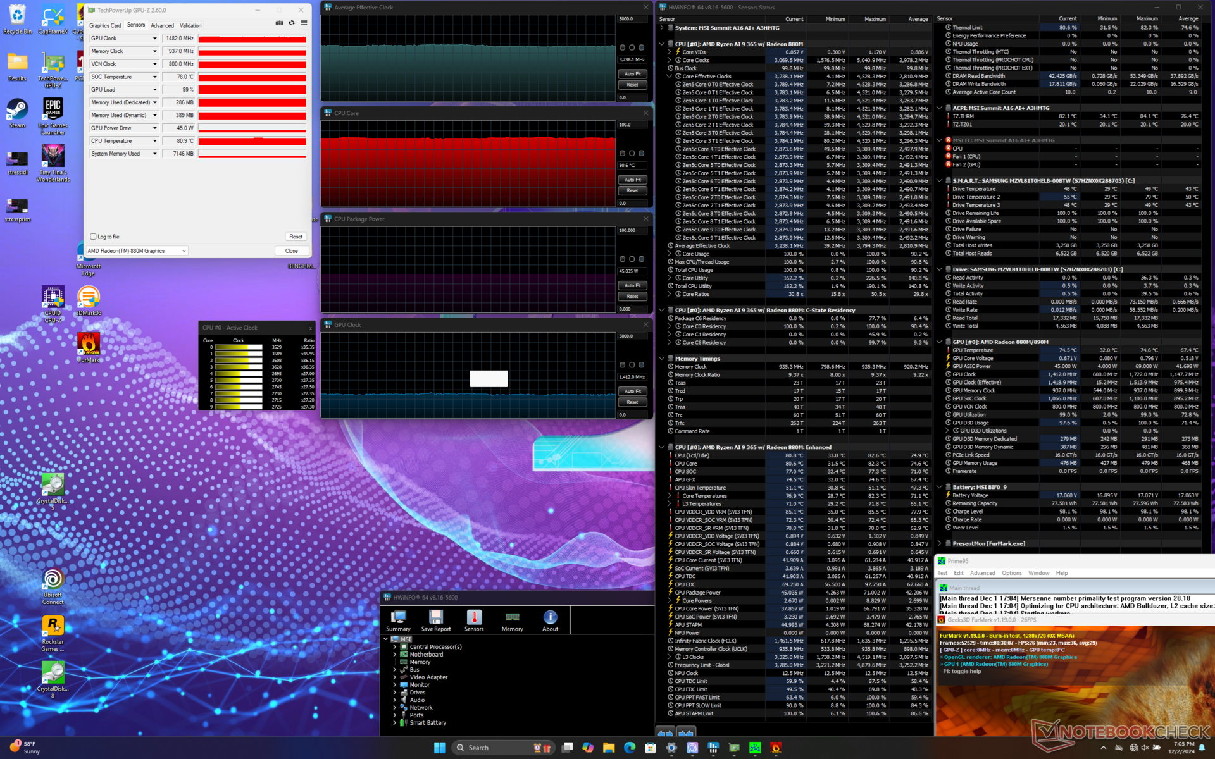Click the Close button in GPU-Z
The image size is (1215, 759).
click(291, 251)
